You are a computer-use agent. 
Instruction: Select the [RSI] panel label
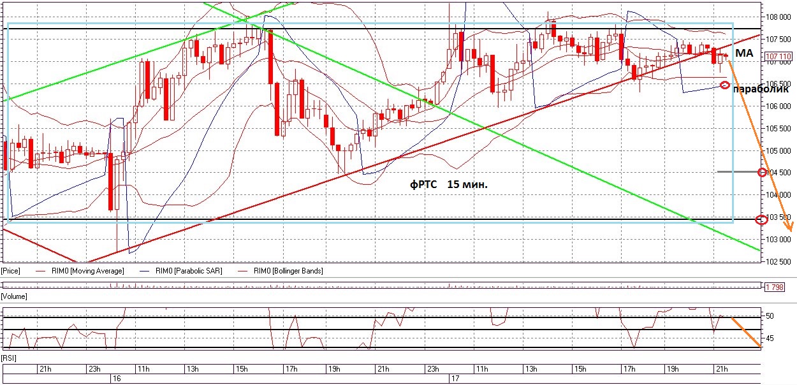click(9, 358)
